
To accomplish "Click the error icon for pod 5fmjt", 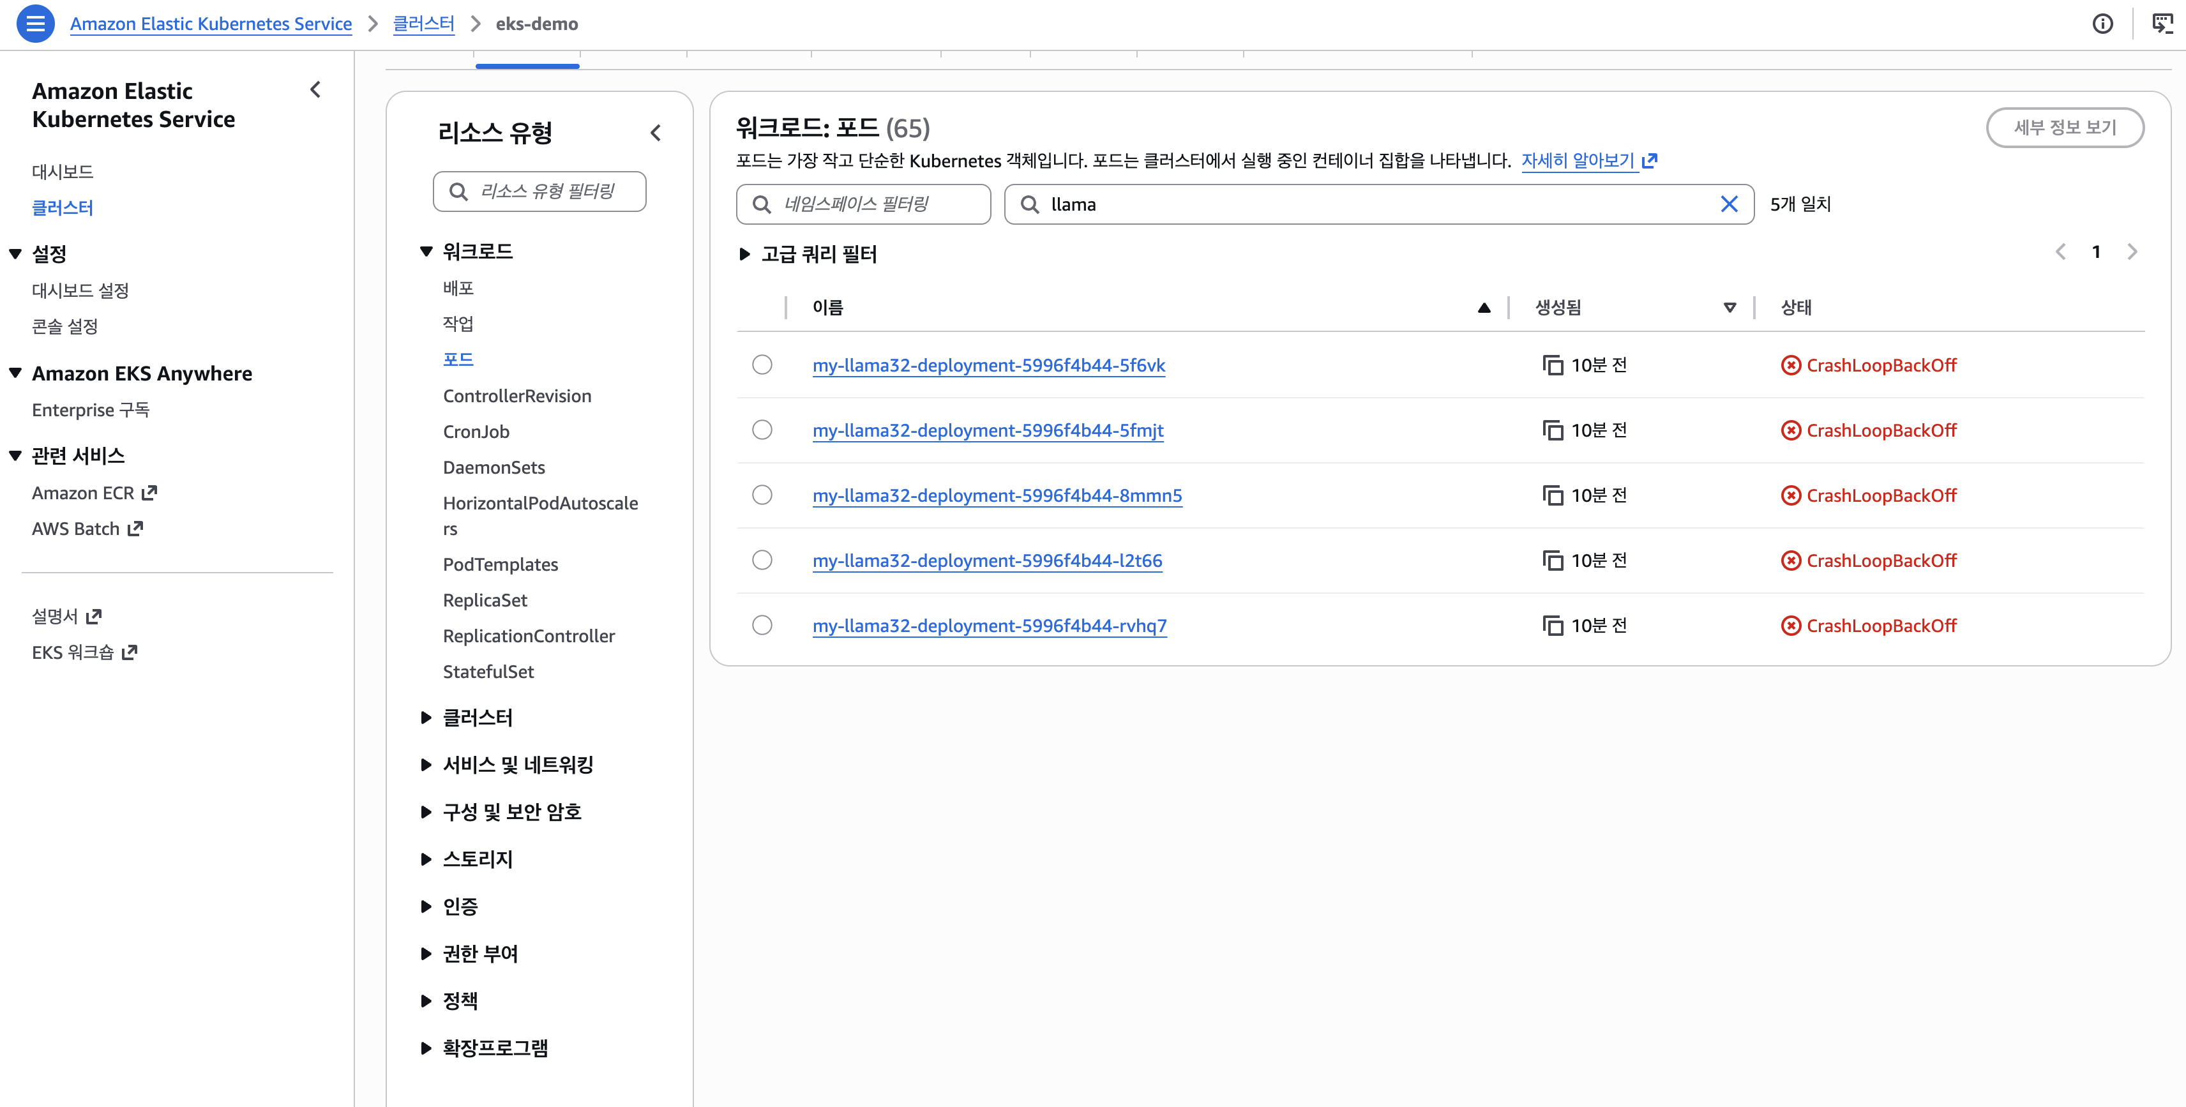I will pyautogui.click(x=1791, y=431).
